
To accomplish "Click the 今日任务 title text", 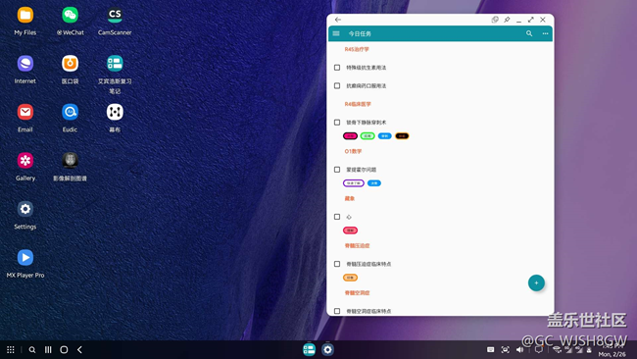I will (360, 33).
